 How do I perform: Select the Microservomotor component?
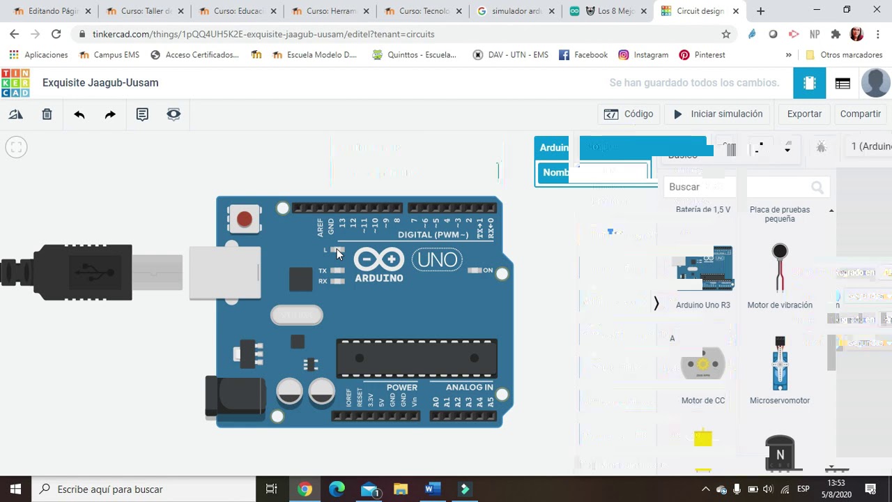(780, 371)
